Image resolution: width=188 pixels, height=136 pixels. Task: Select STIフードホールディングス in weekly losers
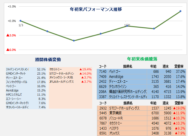[62, 73]
